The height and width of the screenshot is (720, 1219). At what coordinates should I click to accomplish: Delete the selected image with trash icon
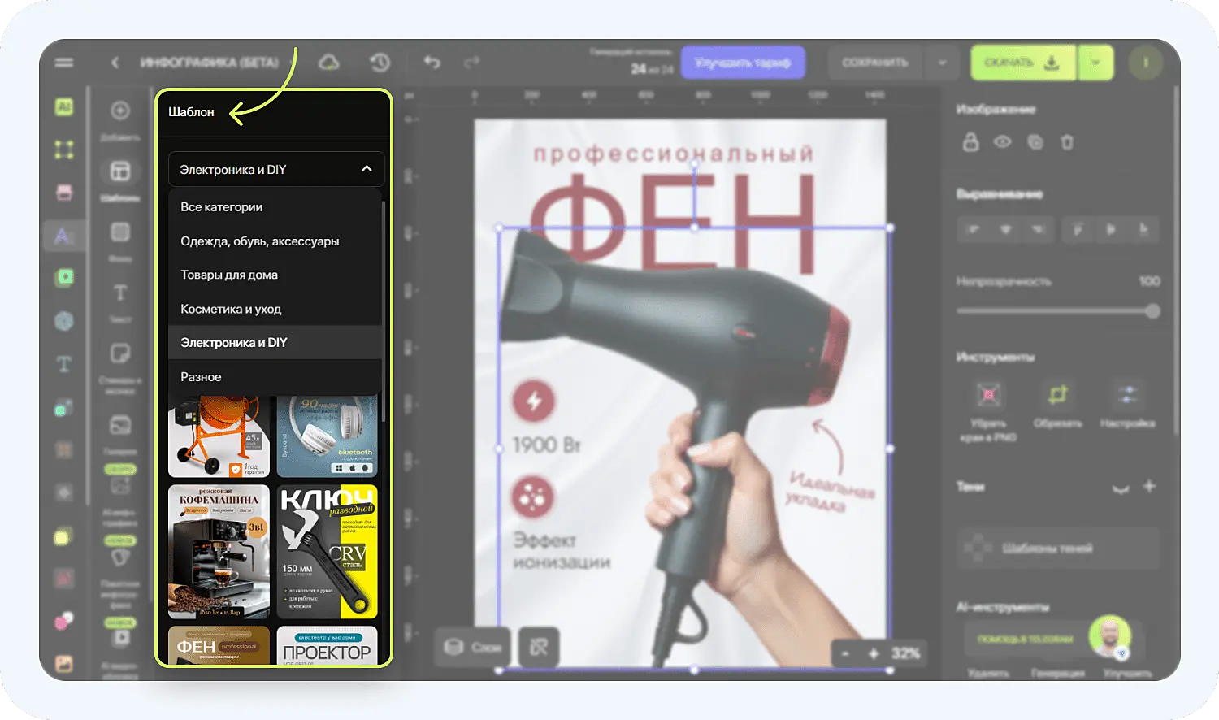[1067, 142]
